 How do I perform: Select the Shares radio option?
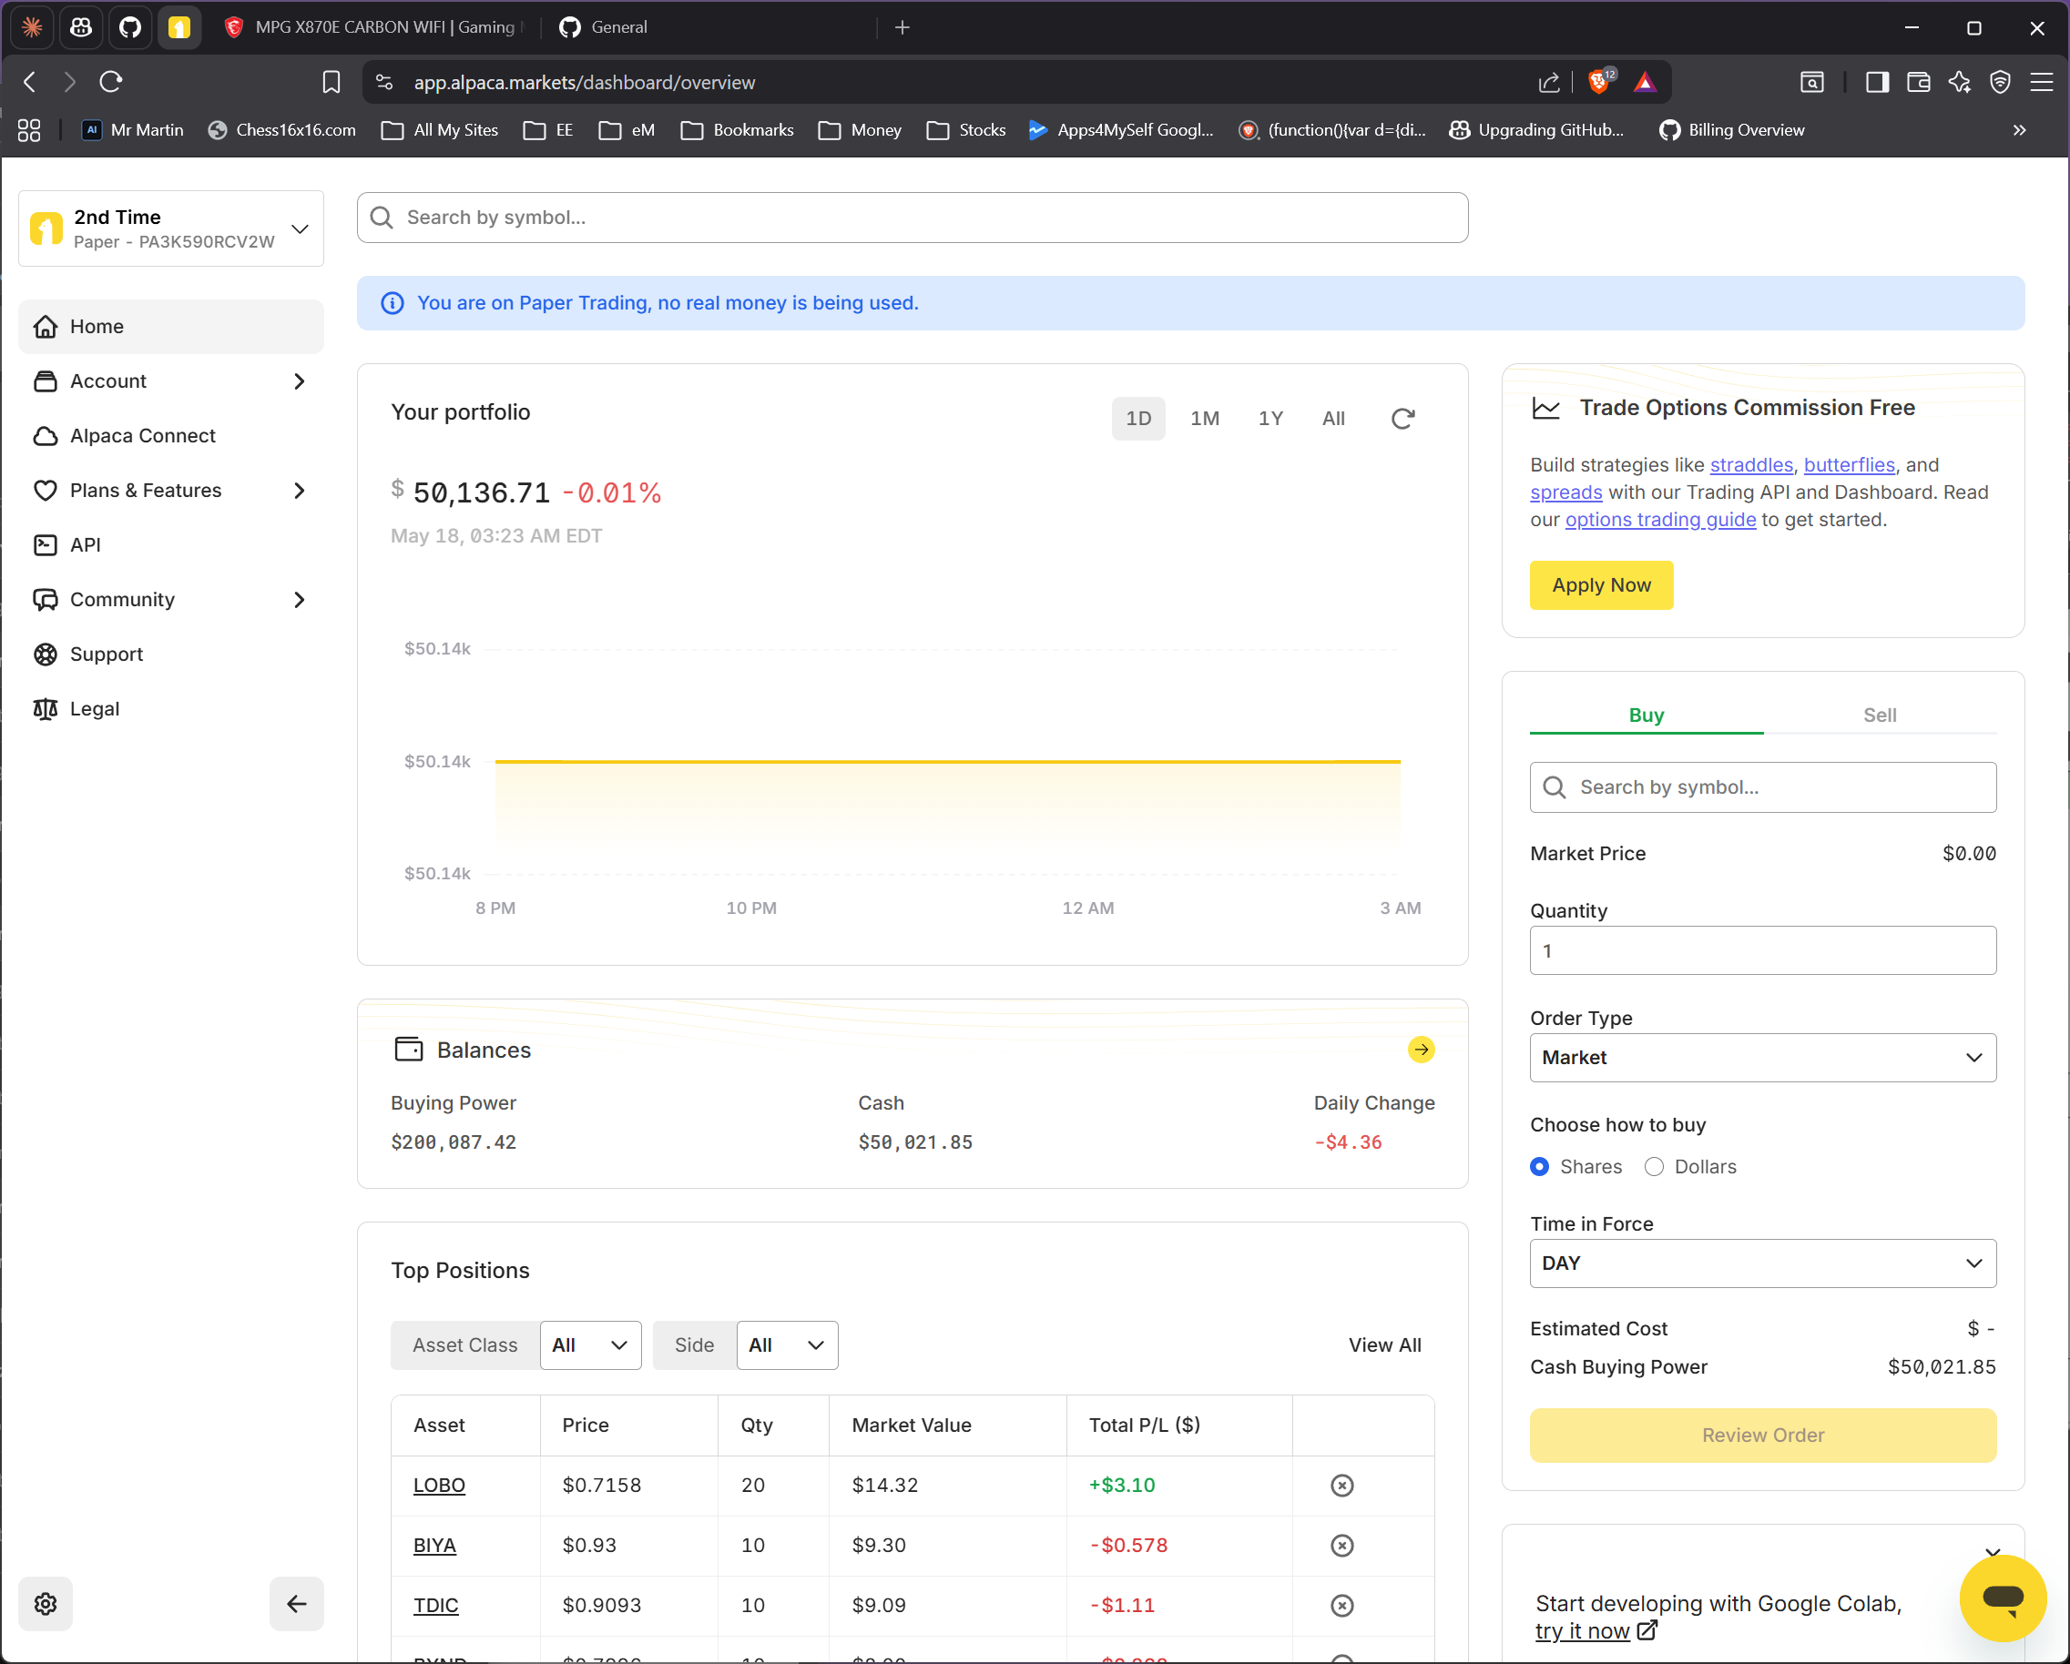click(x=1539, y=1166)
